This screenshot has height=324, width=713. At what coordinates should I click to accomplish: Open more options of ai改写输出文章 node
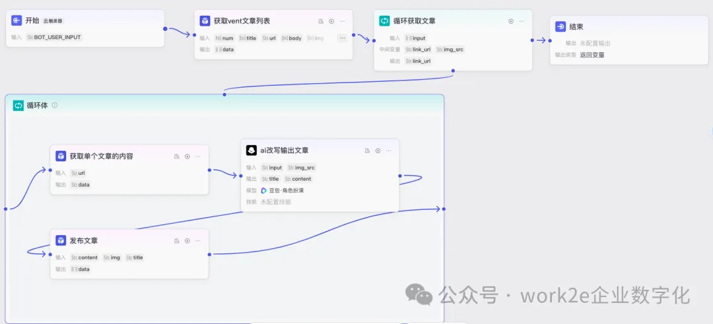pos(388,150)
